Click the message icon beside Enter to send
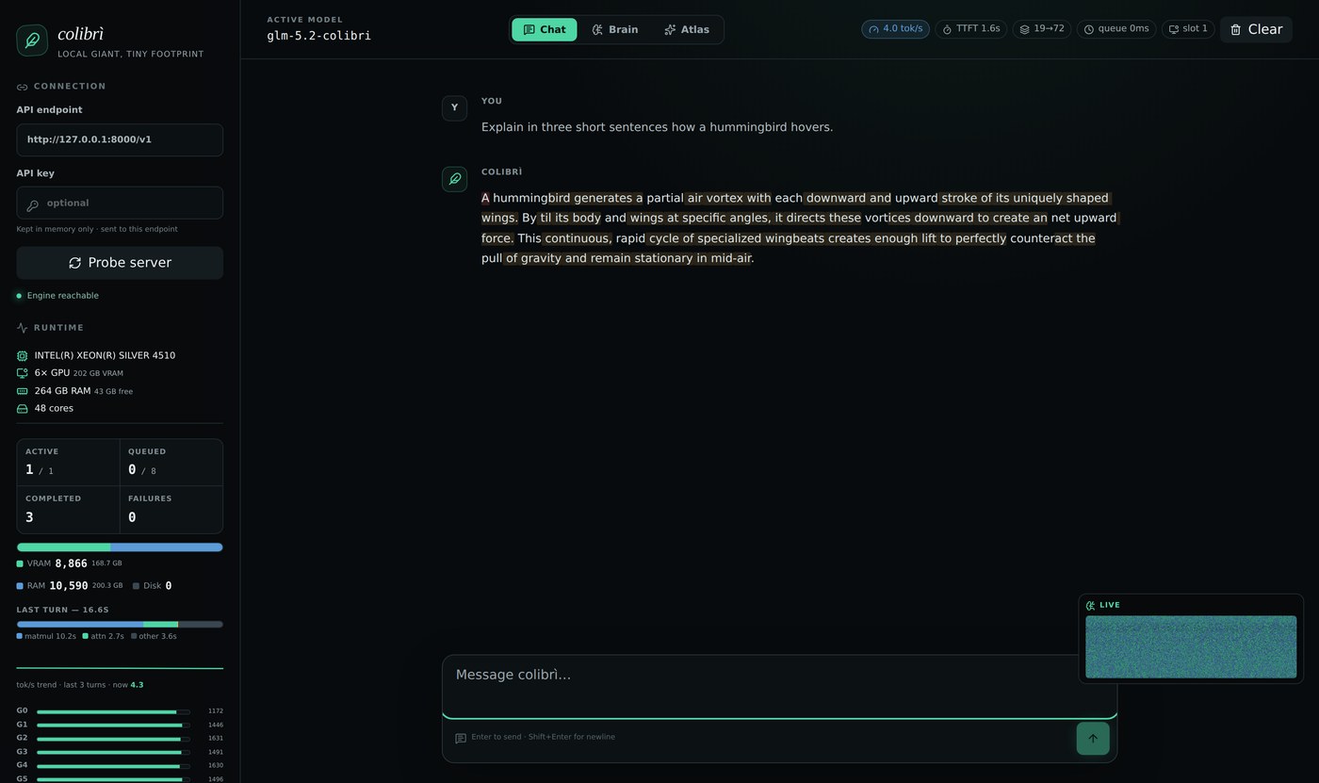The height and width of the screenshot is (783, 1319). click(461, 739)
